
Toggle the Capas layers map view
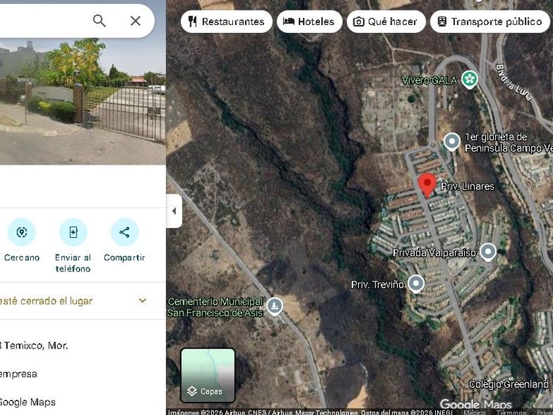(x=208, y=375)
